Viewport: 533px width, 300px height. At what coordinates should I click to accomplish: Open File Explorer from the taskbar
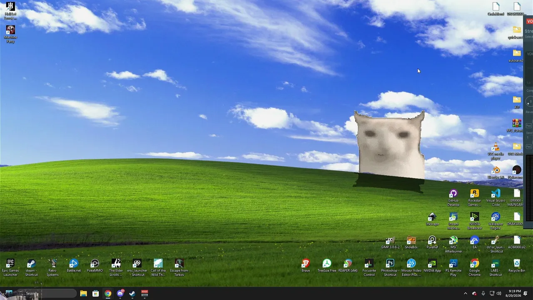pos(83,293)
